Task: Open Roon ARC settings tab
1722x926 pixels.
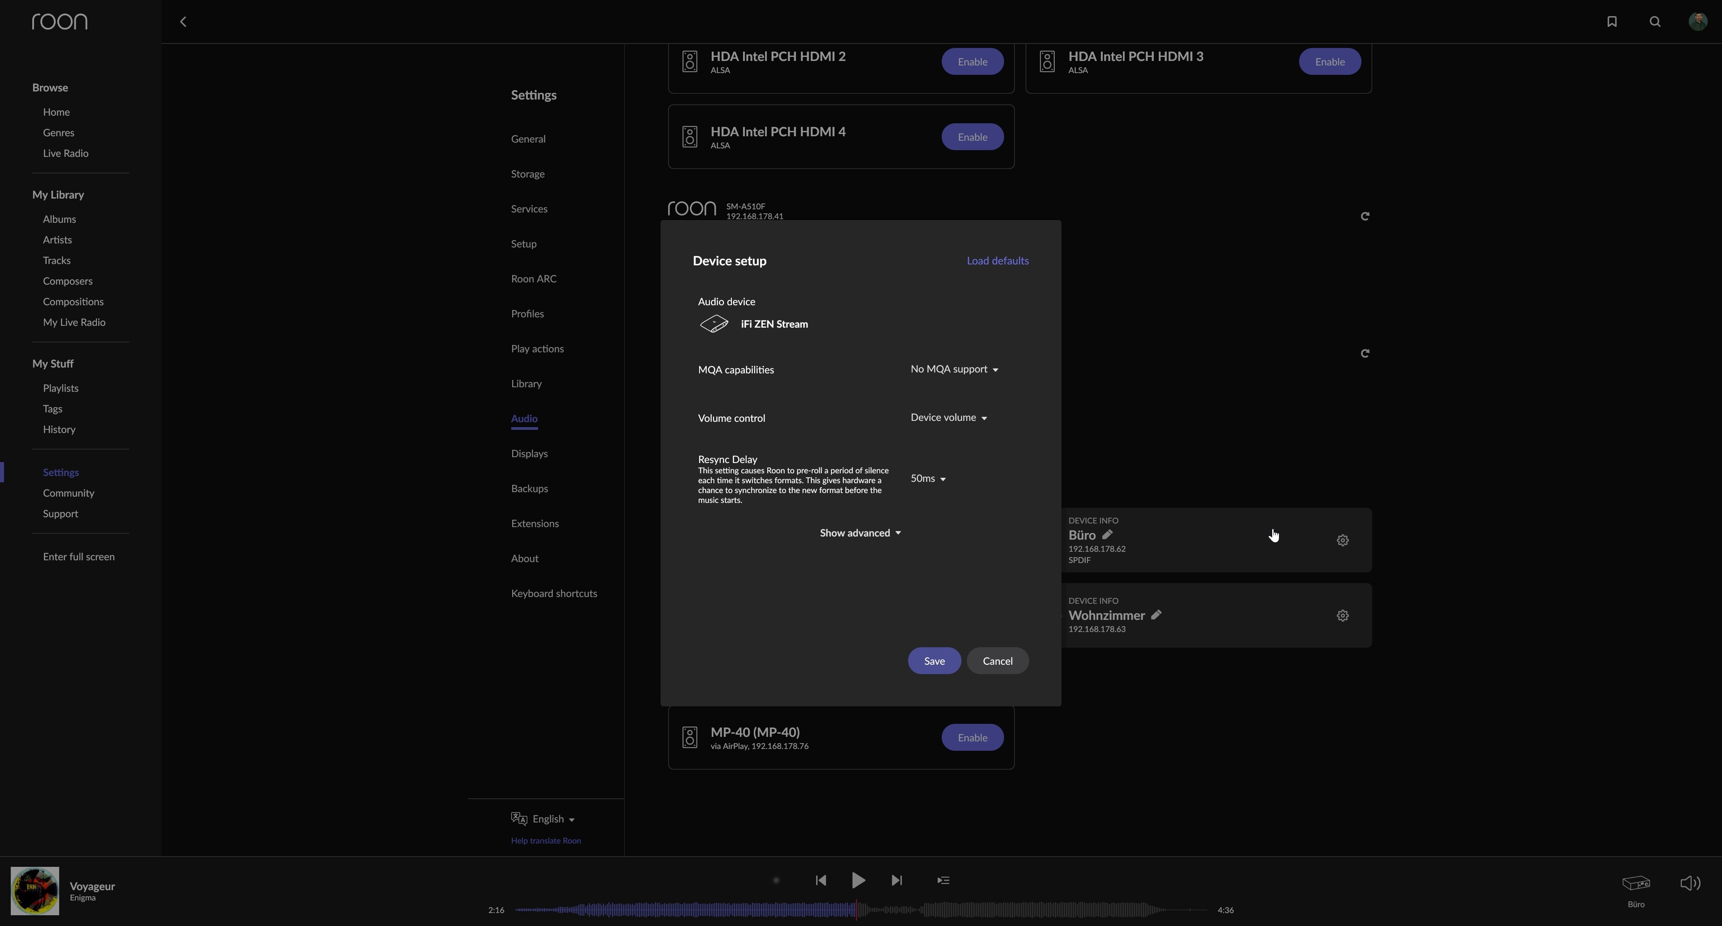Action: click(534, 279)
